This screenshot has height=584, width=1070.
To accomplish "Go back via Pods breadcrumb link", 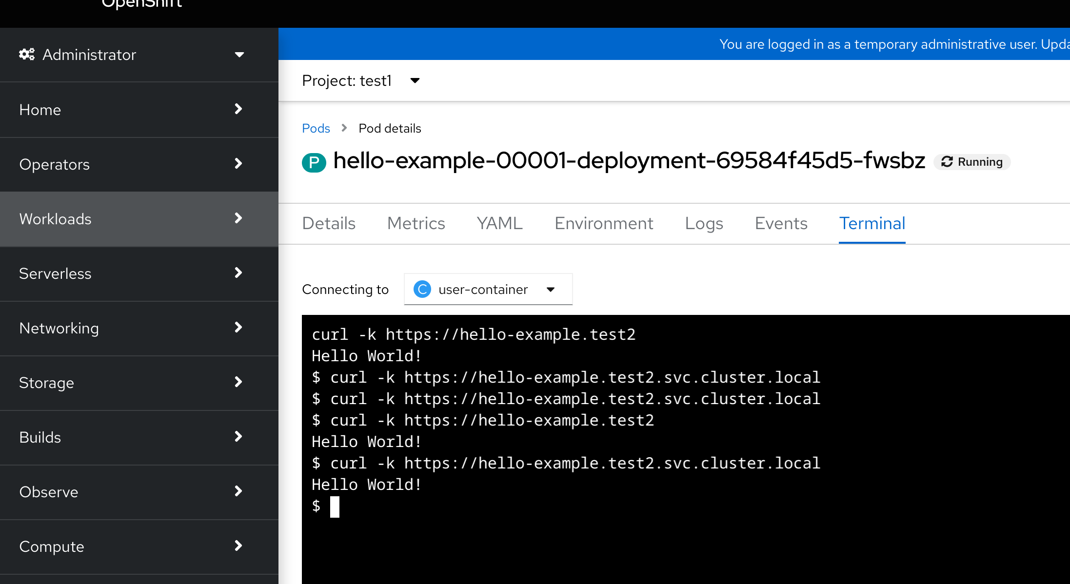I will point(316,128).
